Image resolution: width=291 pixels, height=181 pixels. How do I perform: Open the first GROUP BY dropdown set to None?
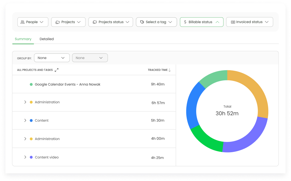click(x=52, y=58)
